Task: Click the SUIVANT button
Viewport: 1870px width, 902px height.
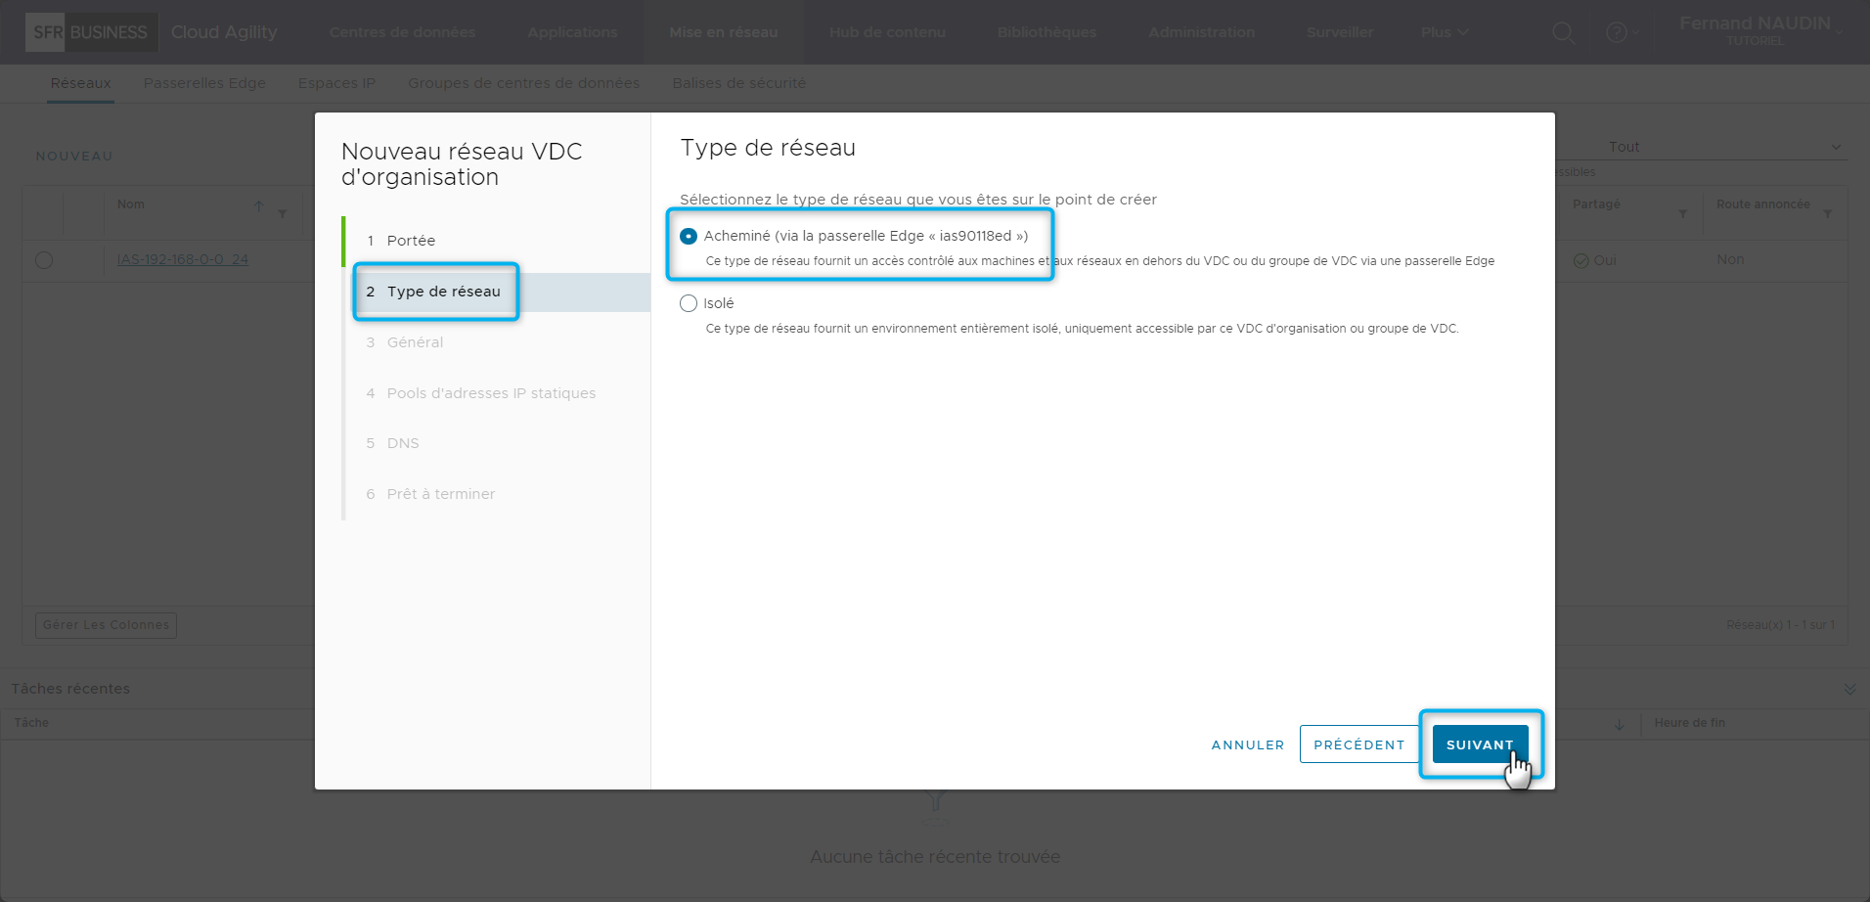Action: point(1480,744)
